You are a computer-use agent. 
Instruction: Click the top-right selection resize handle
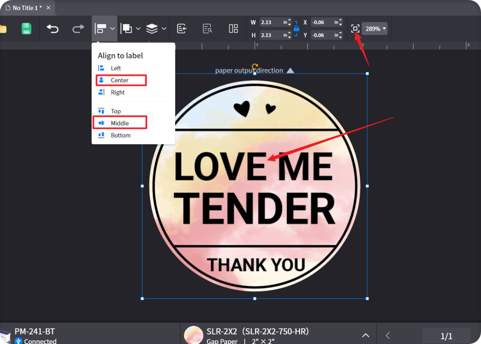click(367, 73)
